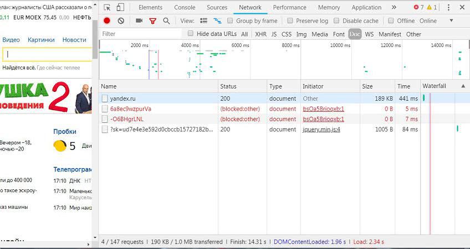Enable the Preserve log checkbox
Viewport: 470px width, 249px height.
(x=290, y=20)
